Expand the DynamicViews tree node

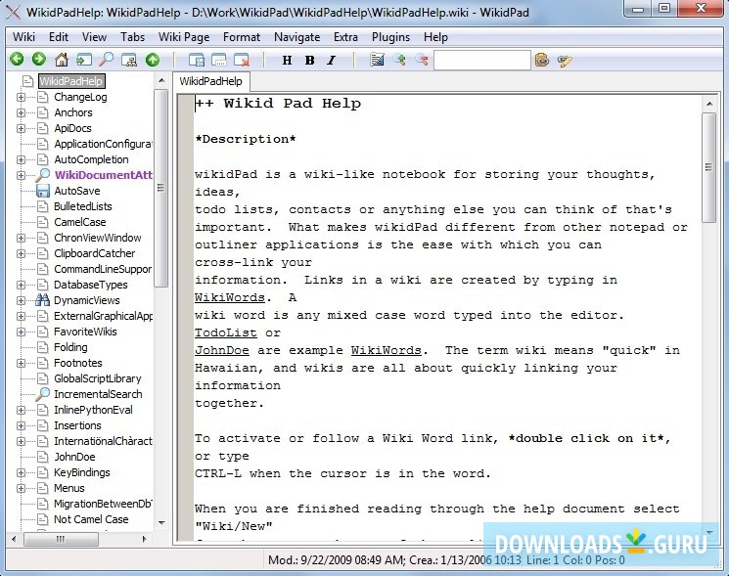[x=21, y=300]
